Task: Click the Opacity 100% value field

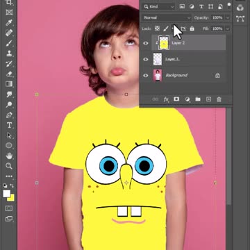Action: (217, 17)
